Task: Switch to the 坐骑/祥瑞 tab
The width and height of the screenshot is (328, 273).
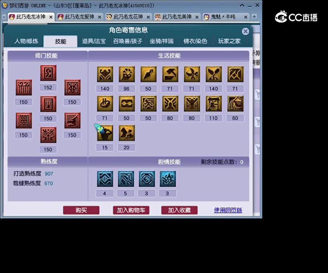Action: (162, 41)
